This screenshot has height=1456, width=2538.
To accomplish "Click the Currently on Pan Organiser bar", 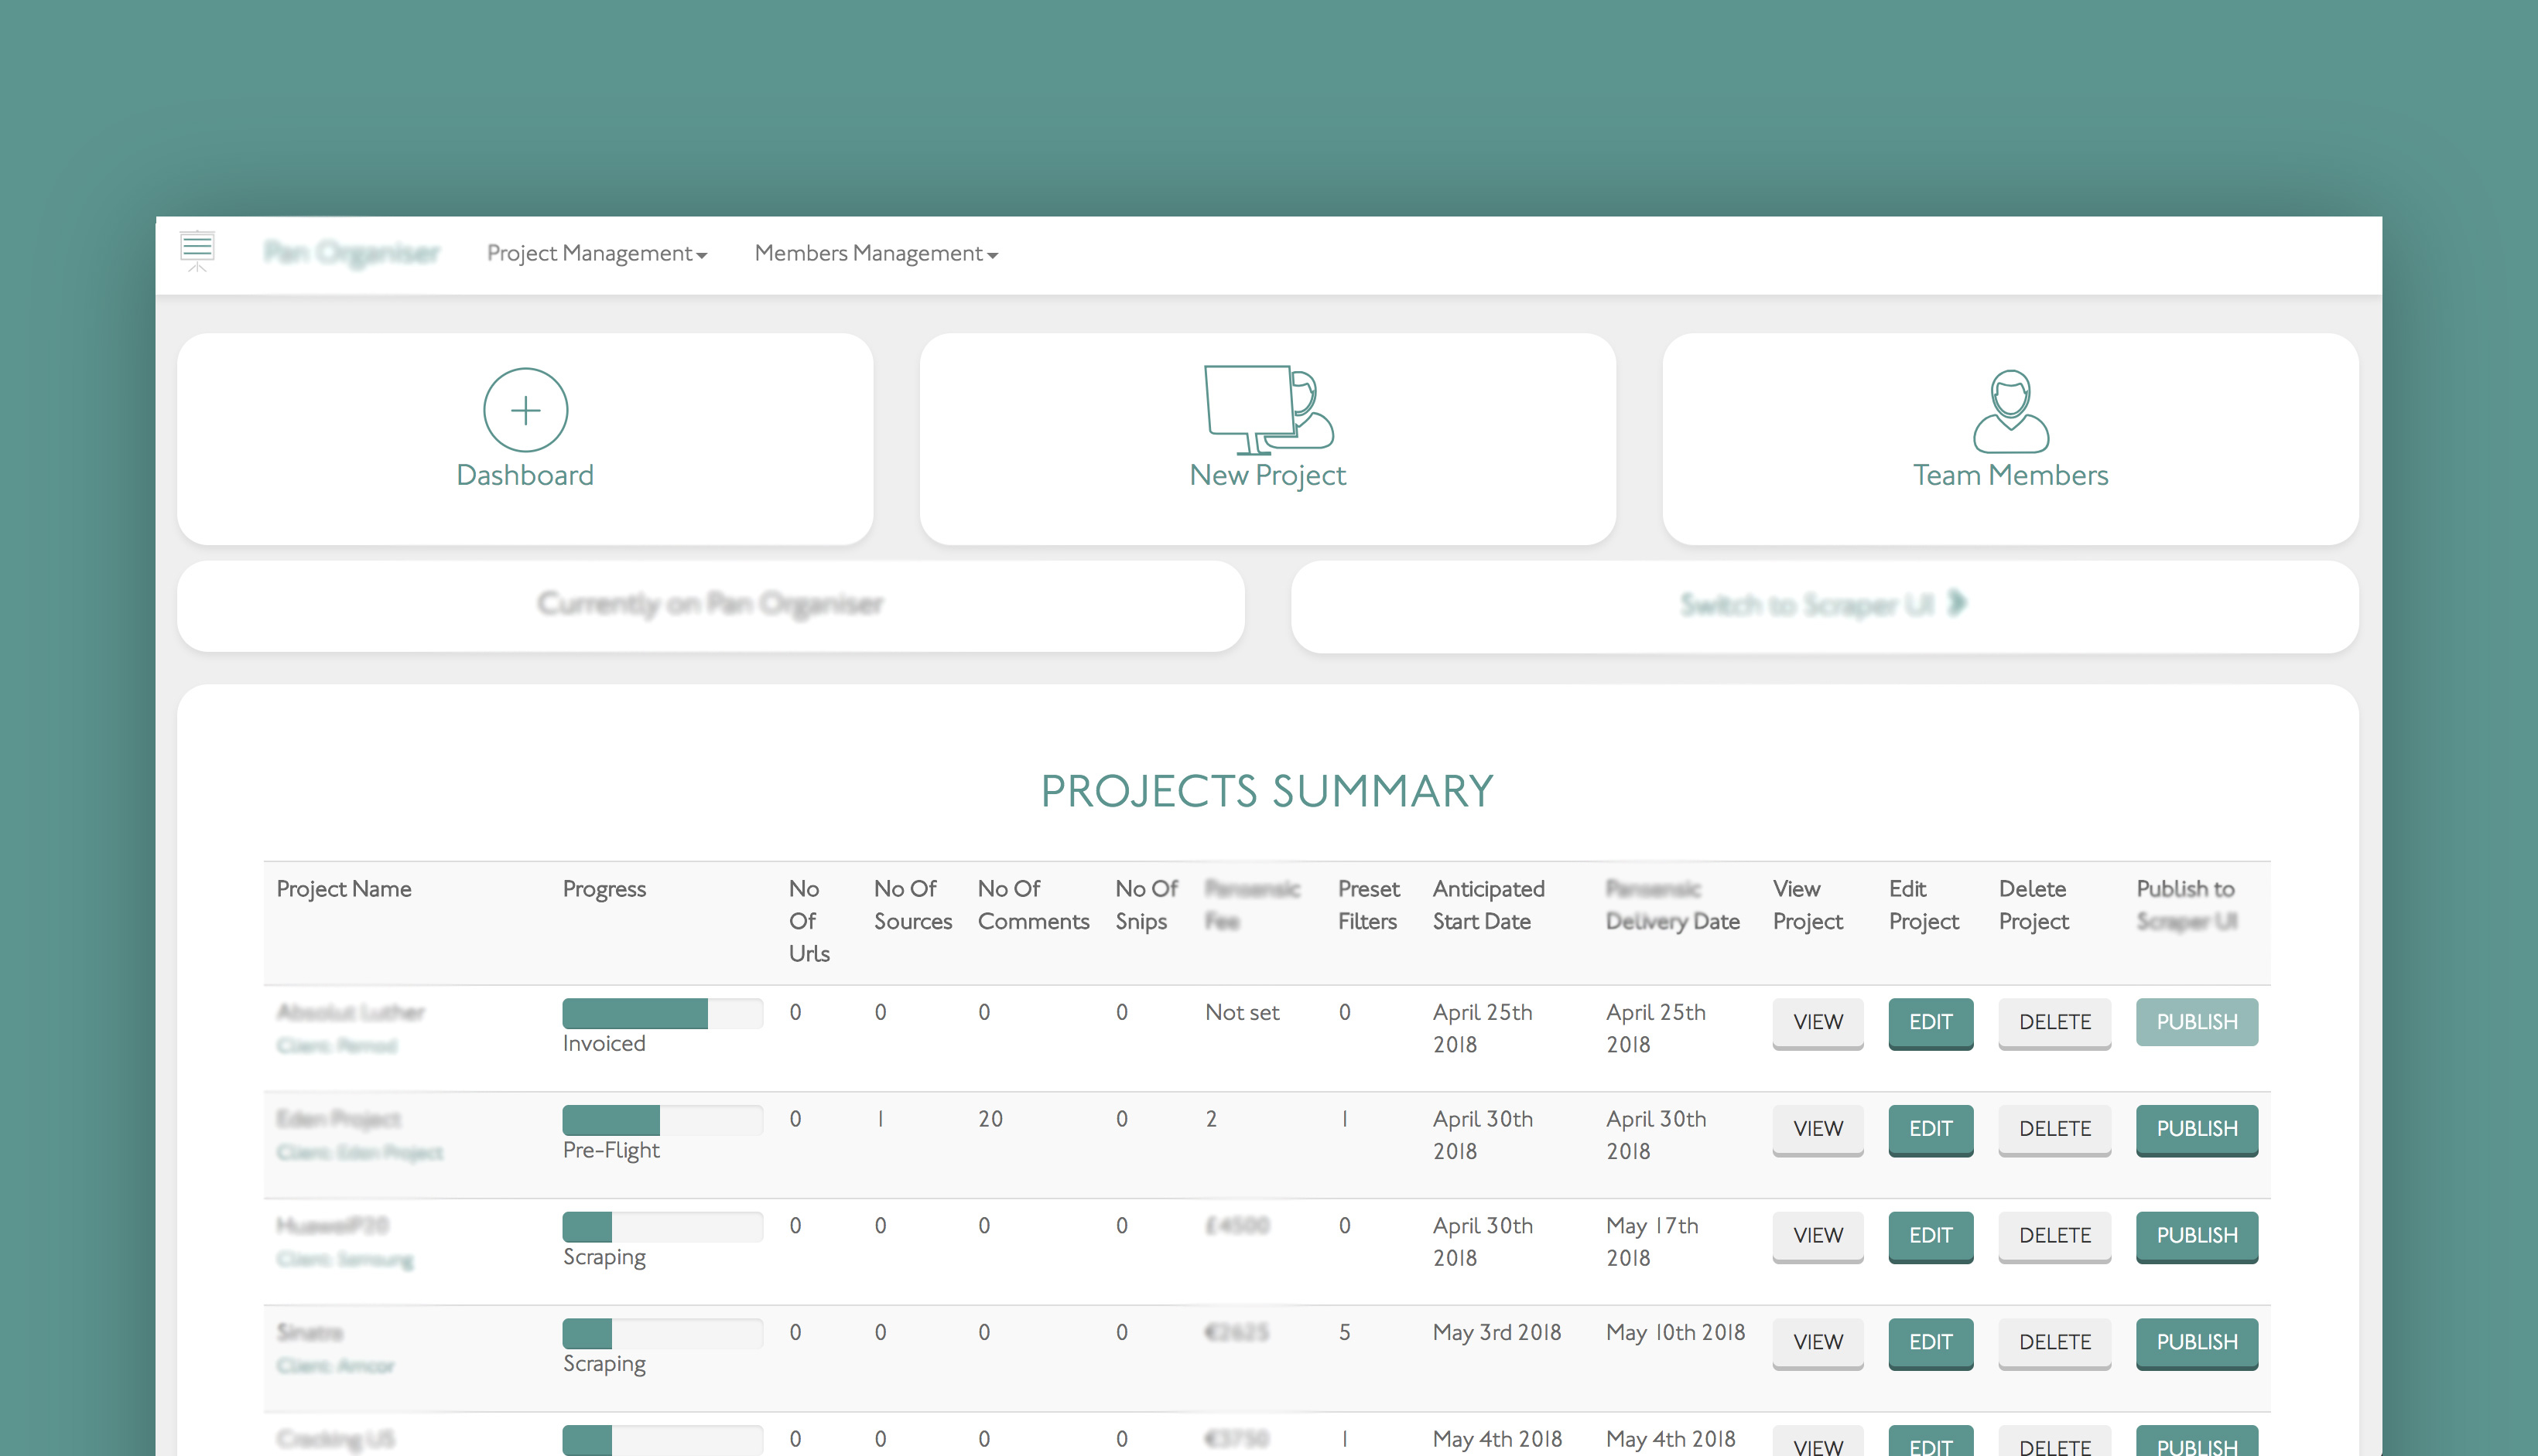I will click(x=710, y=606).
